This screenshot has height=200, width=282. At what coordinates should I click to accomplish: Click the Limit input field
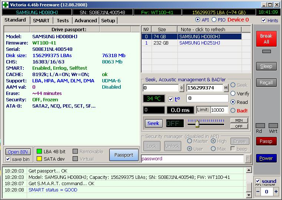[219, 110]
